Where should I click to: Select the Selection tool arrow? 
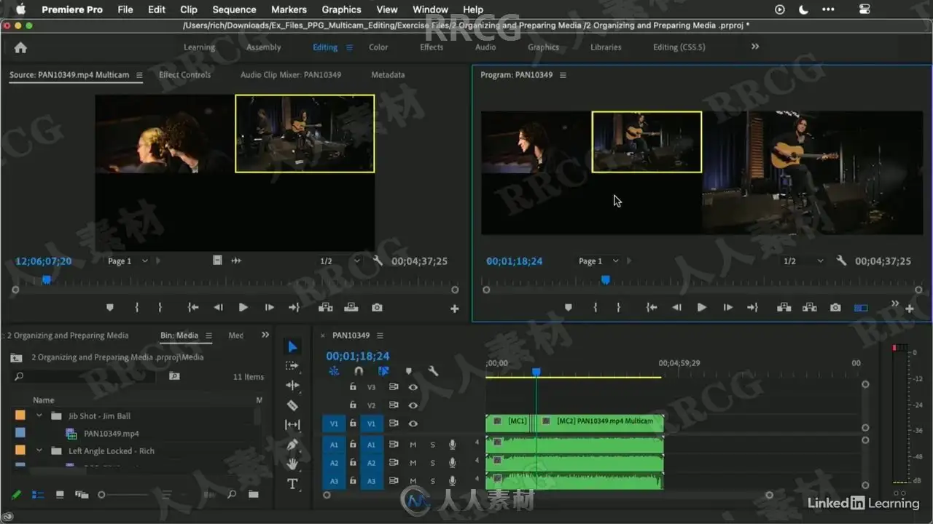tap(292, 346)
